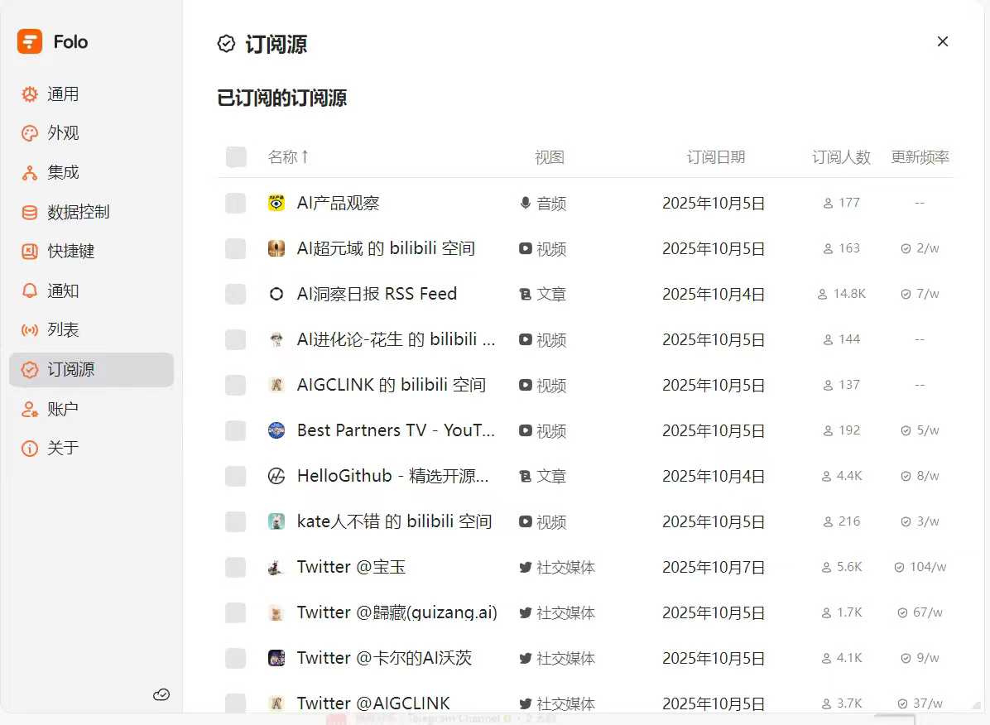The width and height of the screenshot is (990, 725).
Task: Click the cloud sync icon in sidebar
Action: pyautogui.click(x=161, y=695)
